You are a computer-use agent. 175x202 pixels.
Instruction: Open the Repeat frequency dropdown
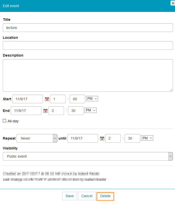pos(37,138)
